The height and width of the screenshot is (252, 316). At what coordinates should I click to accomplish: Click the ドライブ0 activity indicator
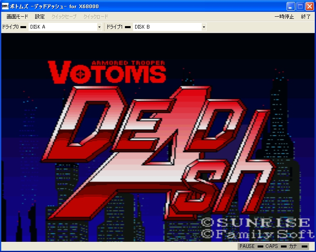(23, 27)
